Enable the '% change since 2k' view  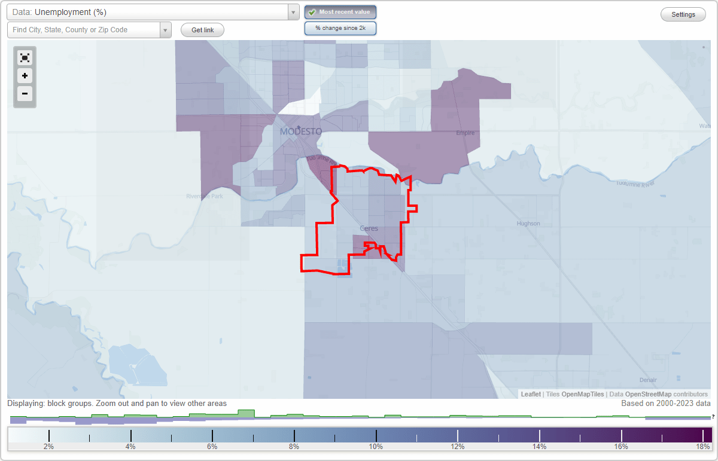tap(340, 28)
